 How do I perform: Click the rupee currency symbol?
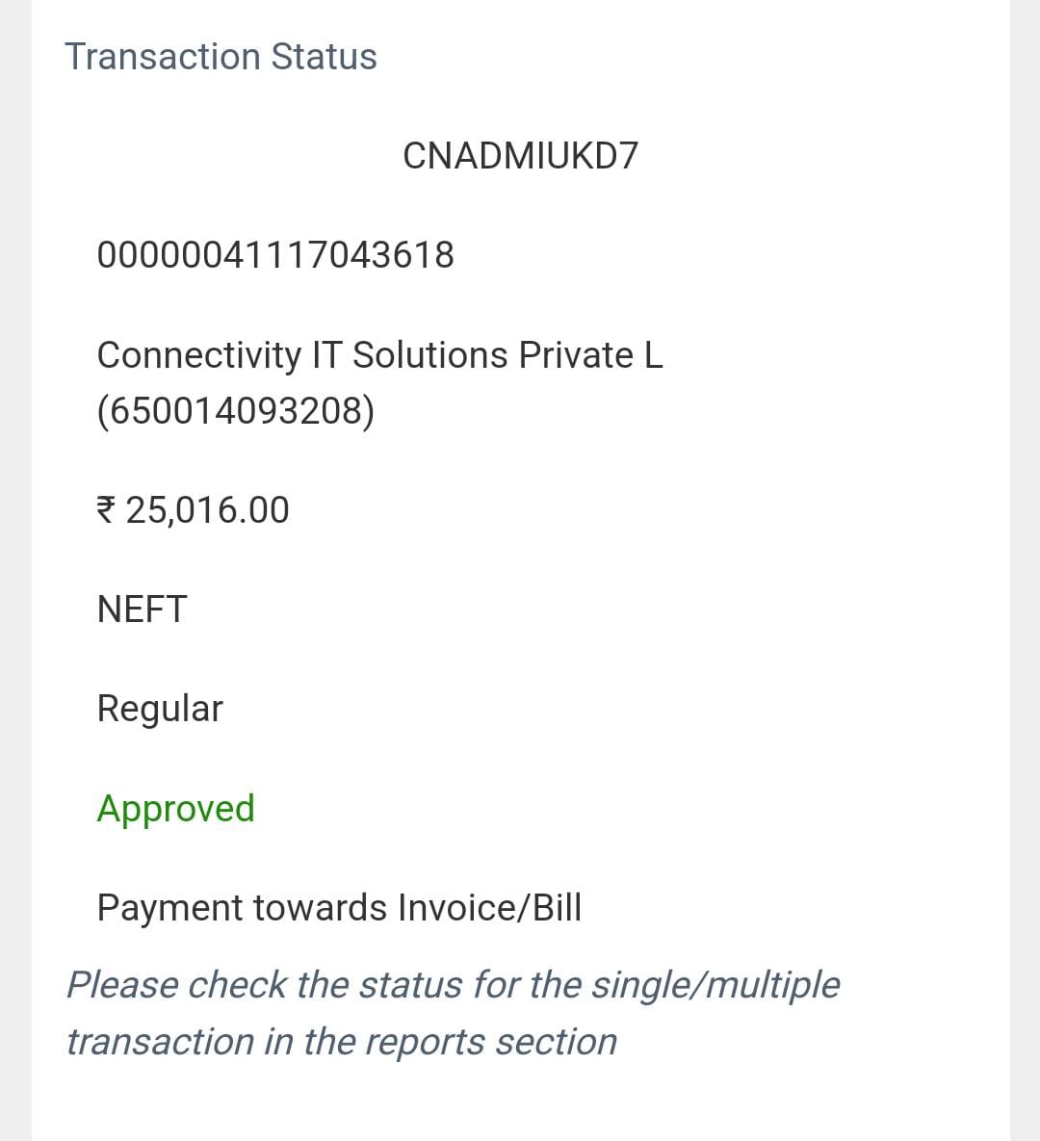[107, 509]
